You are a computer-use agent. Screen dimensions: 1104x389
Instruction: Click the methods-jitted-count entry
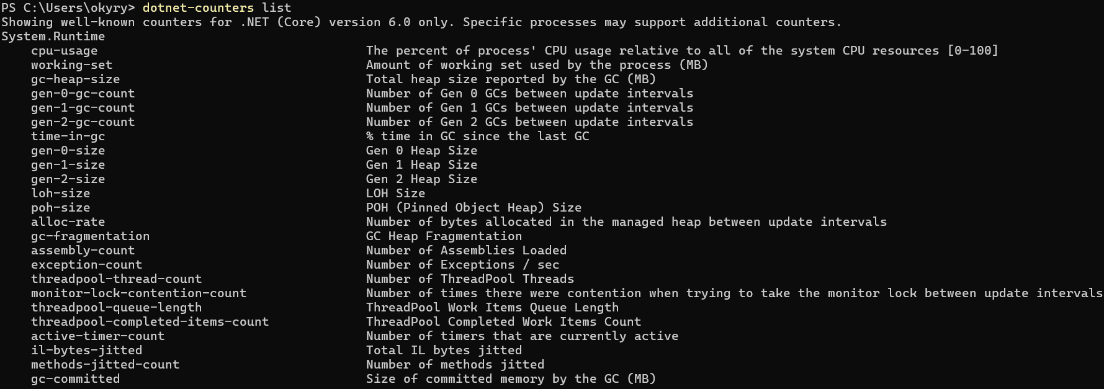click(x=105, y=365)
